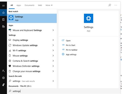Image resolution: width=122 pixels, height=94 pixels.
Task: Click the building devices icon in sidebar
Action: coord(3,26)
